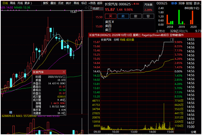This screenshot has width=202, height=135.
Task: Add the stock with the +自选 button
Action: coord(92,3)
